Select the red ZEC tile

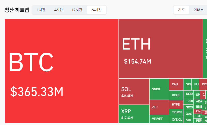pyautogui.click(x=159, y=107)
